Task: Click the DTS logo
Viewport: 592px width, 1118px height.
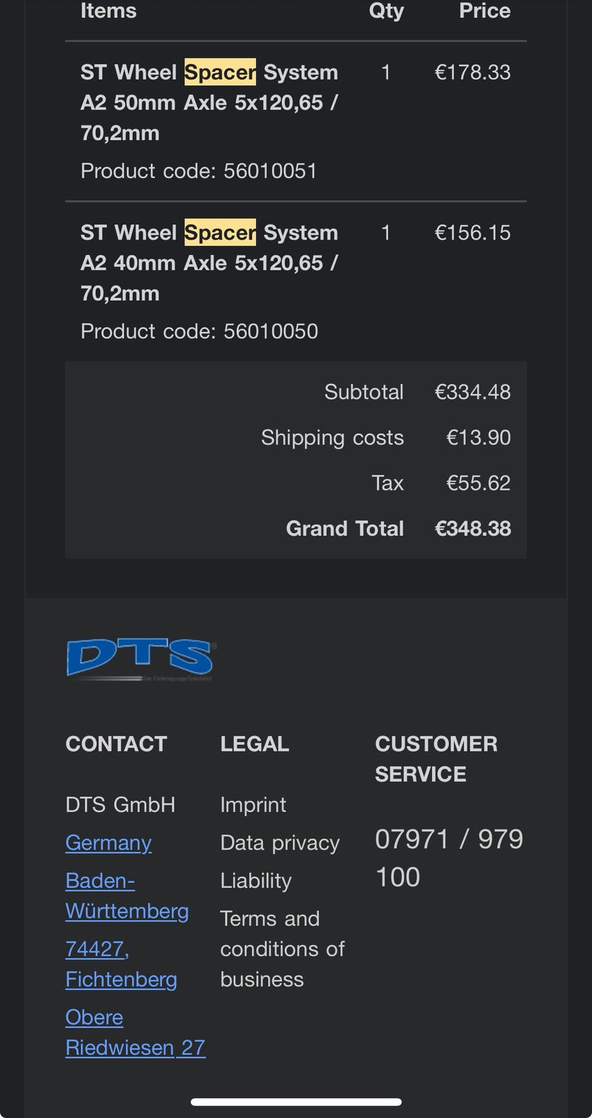Action: point(141,659)
